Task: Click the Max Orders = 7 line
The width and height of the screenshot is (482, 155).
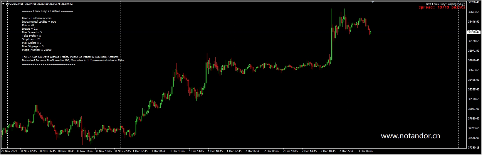Action: point(32,43)
